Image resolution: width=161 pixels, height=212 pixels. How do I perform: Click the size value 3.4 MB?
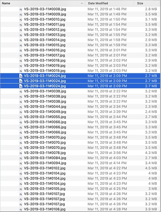tap(151, 163)
